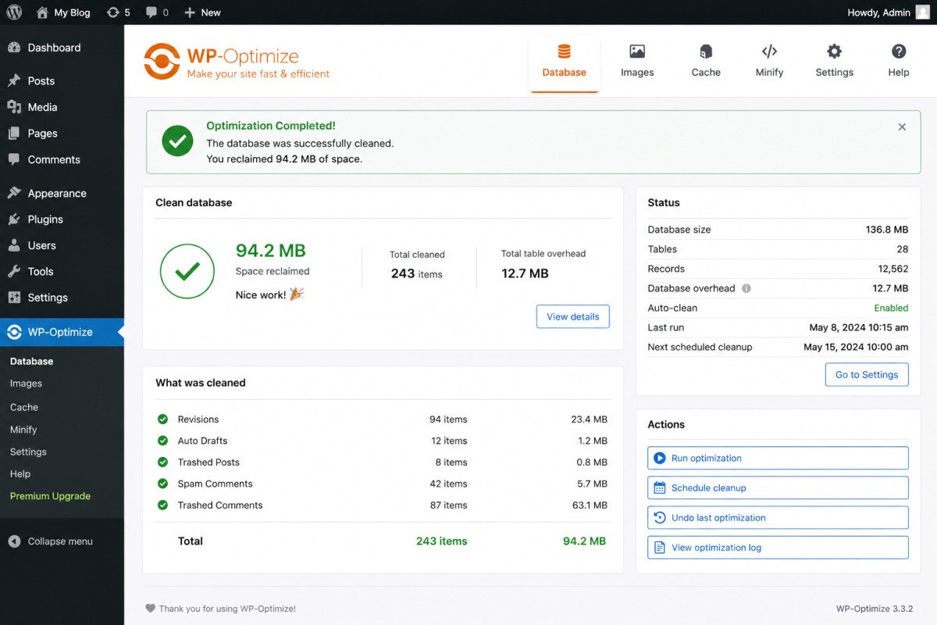Click View optimization log button
937x625 pixels.
pos(778,548)
